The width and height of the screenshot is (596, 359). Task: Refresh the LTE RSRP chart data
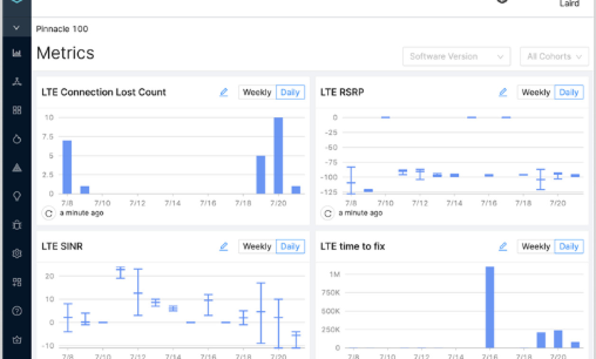click(x=327, y=213)
